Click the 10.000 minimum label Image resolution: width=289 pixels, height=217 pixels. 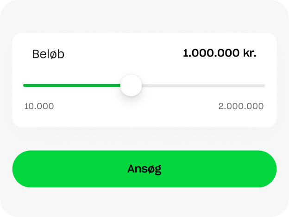click(x=39, y=106)
